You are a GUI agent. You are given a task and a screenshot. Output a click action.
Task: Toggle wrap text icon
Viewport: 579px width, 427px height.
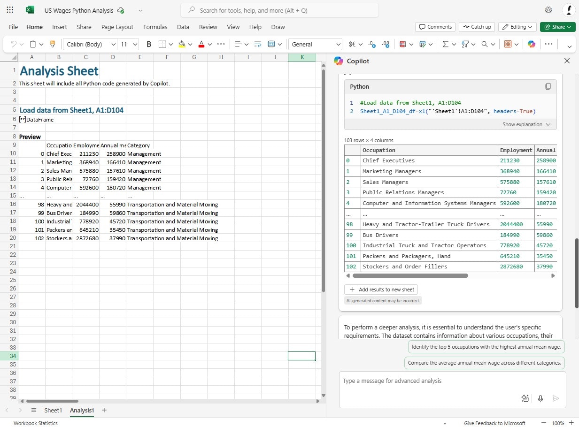click(257, 44)
